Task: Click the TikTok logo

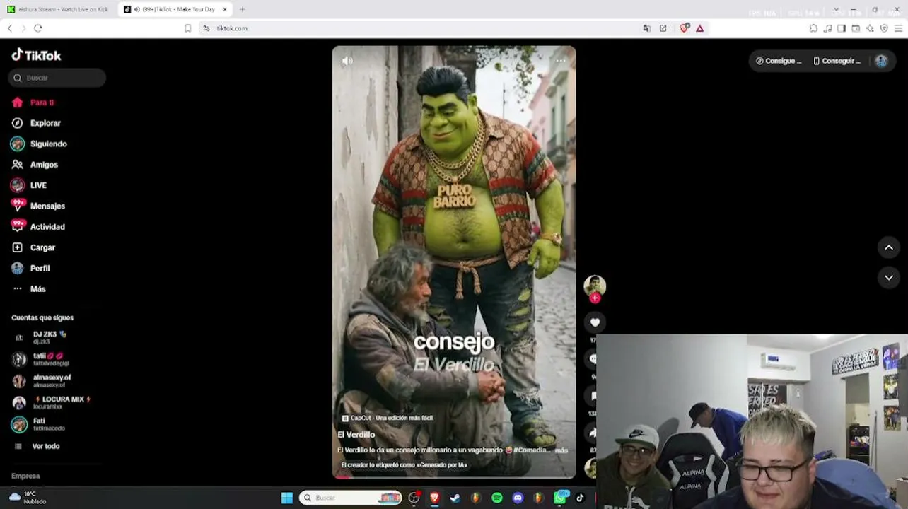Action: (x=36, y=55)
